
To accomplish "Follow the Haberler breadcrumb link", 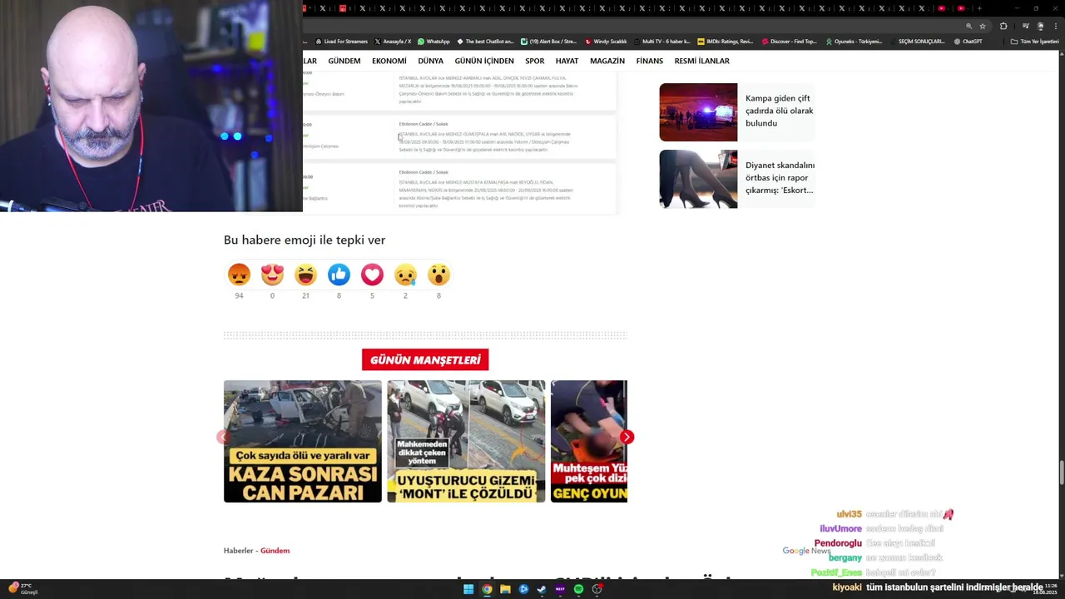I will [x=238, y=551].
